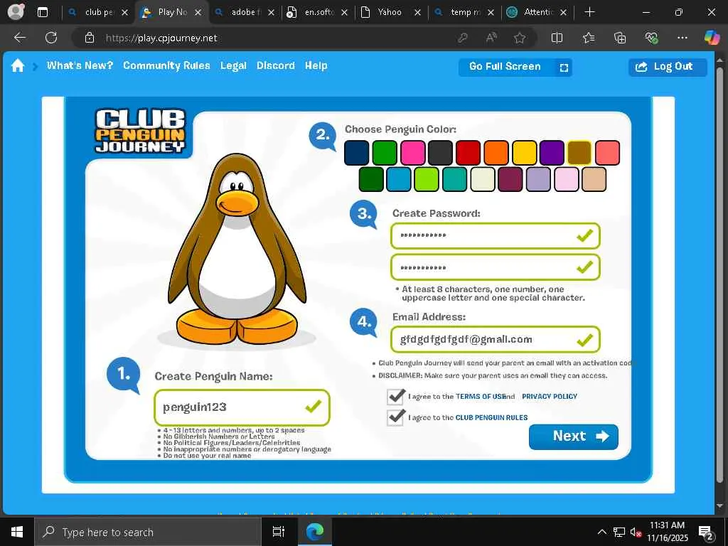The height and width of the screenshot is (546, 728).
Task: Open Discord nav link
Action: [275, 65]
